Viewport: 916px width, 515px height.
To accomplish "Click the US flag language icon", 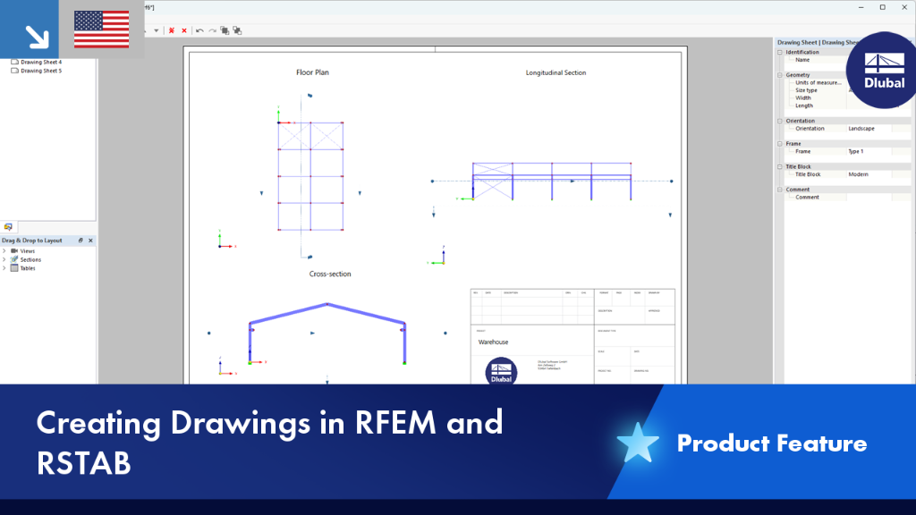I will tap(102, 30).
